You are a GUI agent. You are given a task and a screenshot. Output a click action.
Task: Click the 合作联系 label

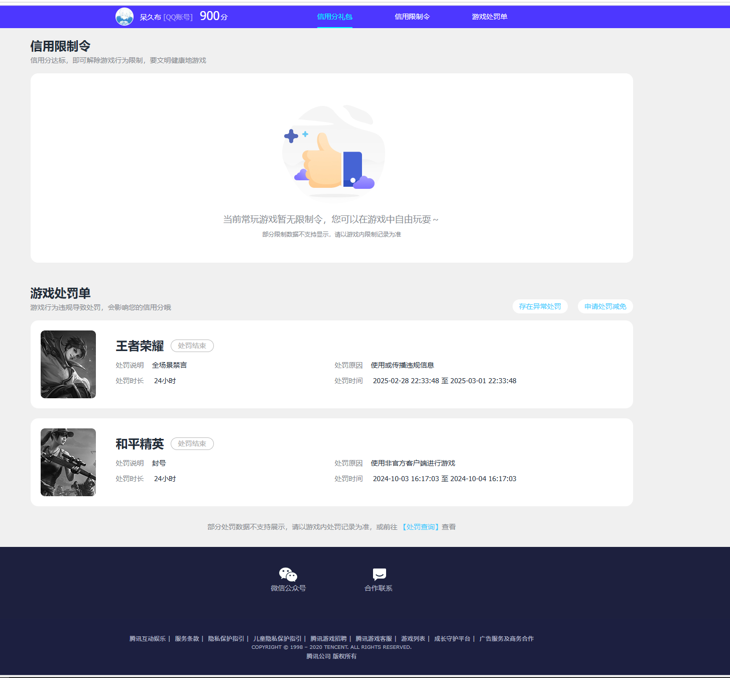tap(379, 588)
